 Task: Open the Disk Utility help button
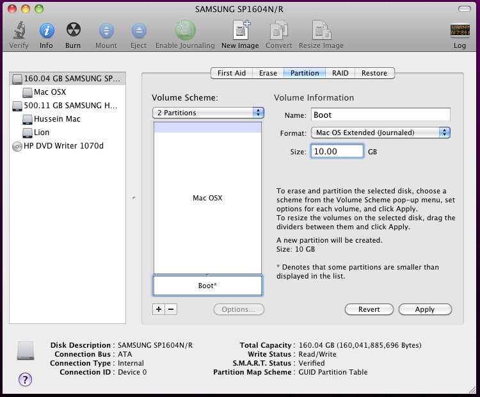coord(25,380)
